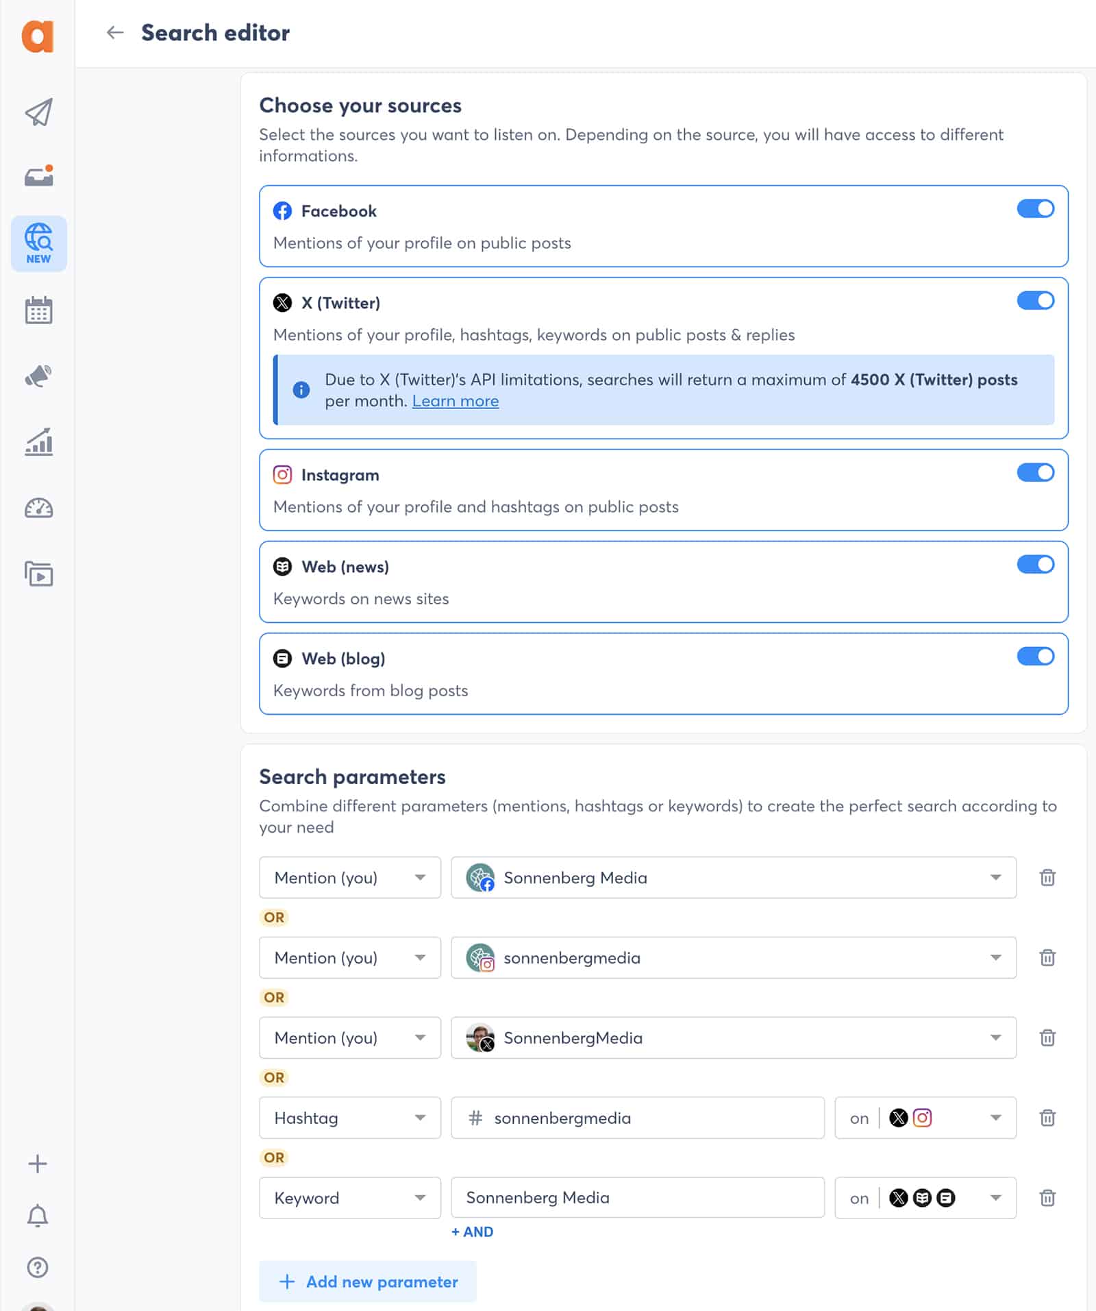The width and height of the screenshot is (1096, 1311).
Task: Open first Mention (you) type dropdown for Facebook
Action: click(x=350, y=877)
